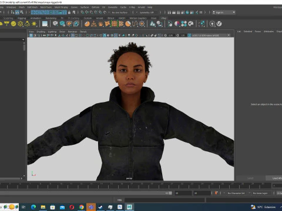Open the viewport Shading menu
The image size is (282, 211).
pyautogui.click(x=41, y=32)
